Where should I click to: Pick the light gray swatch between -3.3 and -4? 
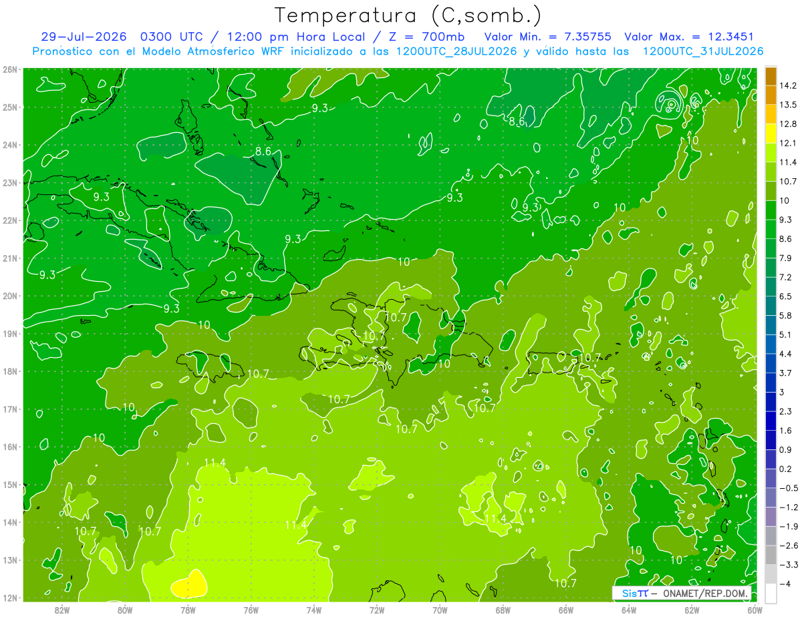(771, 574)
